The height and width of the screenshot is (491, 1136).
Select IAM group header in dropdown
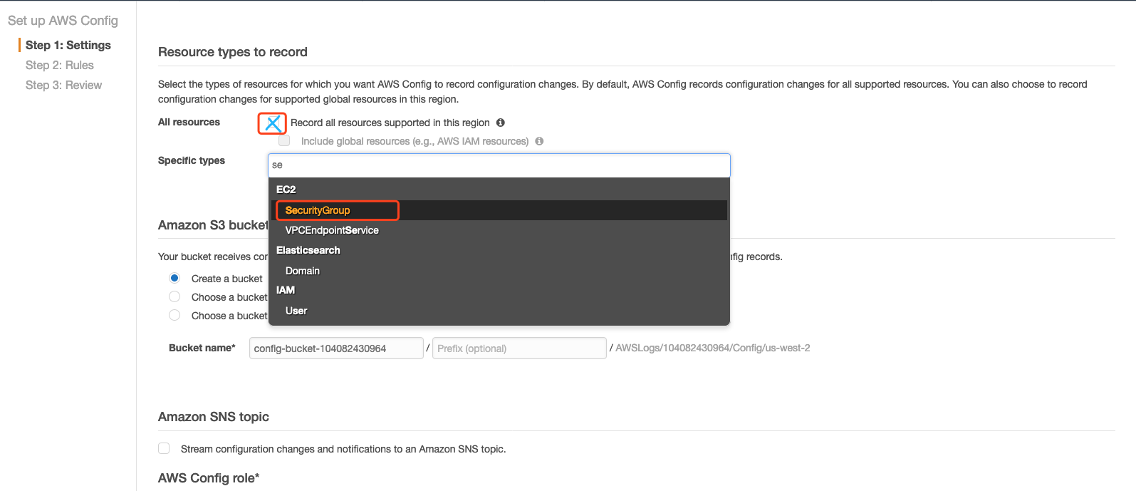(285, 290)
